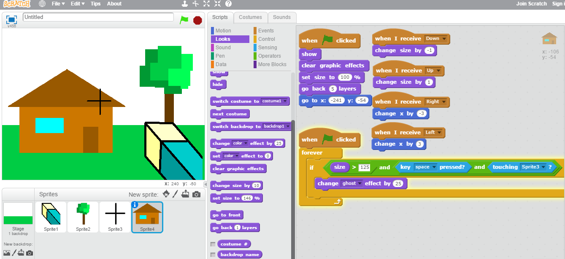
Task: Click the green flag to start project
Action: click(x=184, y=19)
